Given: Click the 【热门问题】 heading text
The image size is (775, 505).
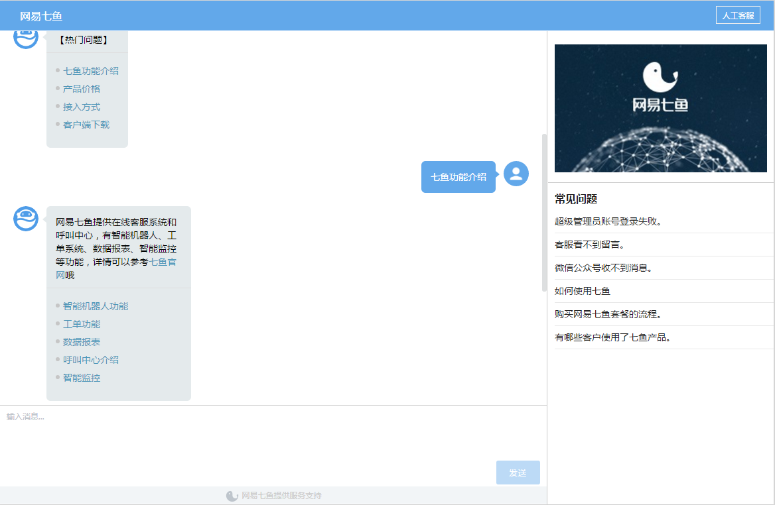Looking at the screenshot, I should point(84,40).
